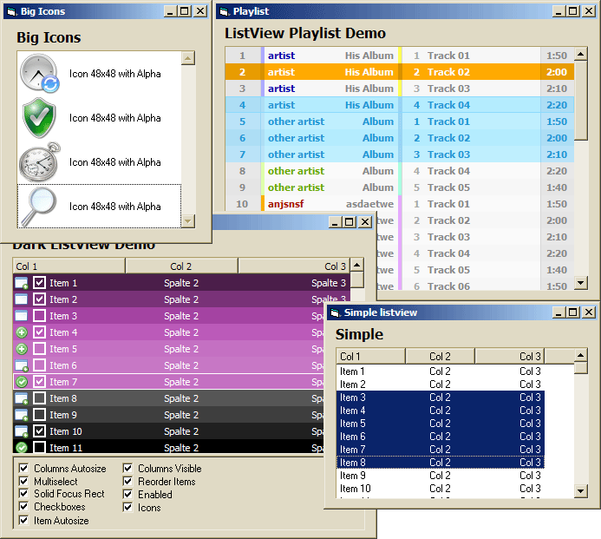The width and height of the screenshot is (601, 539).
Task: Click scroll up arrow in Playlist list
Action: pyautogui.click(x=581, y=54)
